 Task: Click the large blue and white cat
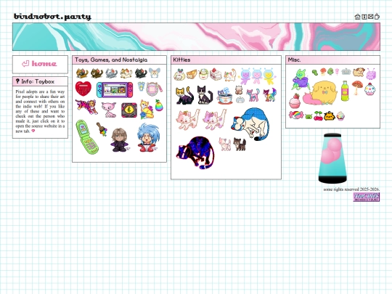tap(250, 124)
